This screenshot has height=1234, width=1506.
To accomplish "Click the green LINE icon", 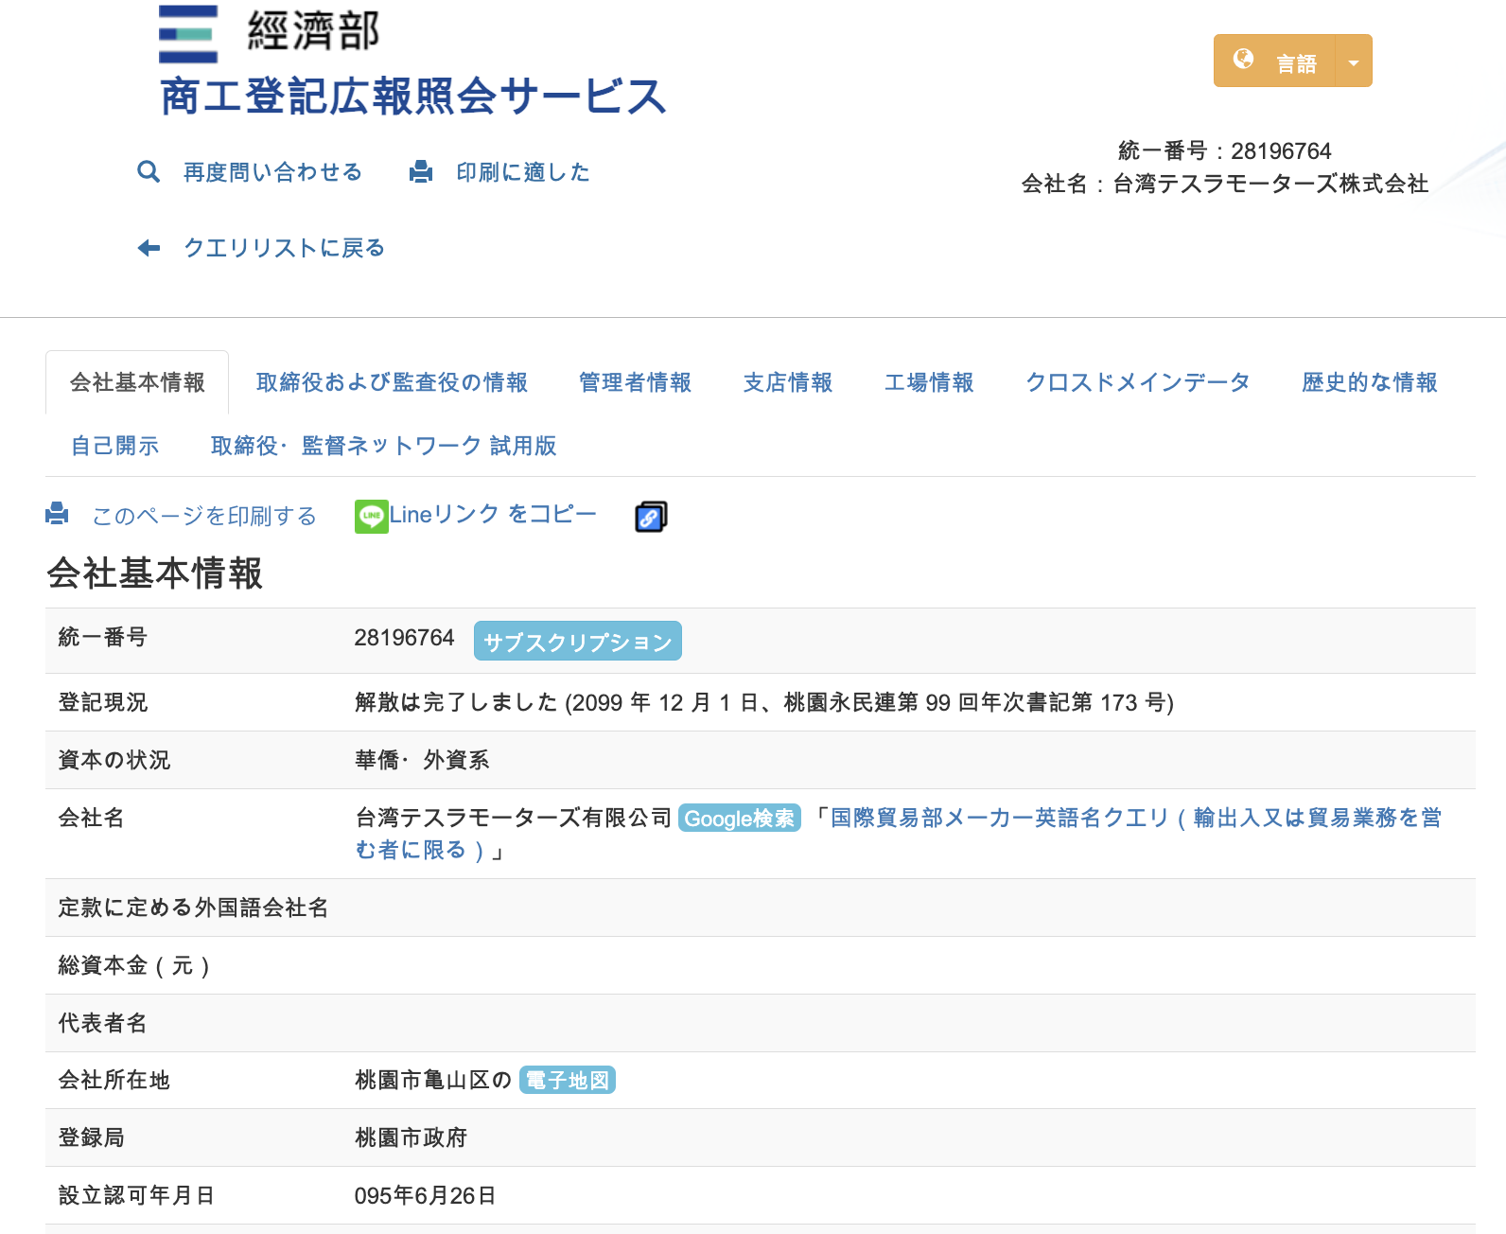I will click(x=371, y=516).
